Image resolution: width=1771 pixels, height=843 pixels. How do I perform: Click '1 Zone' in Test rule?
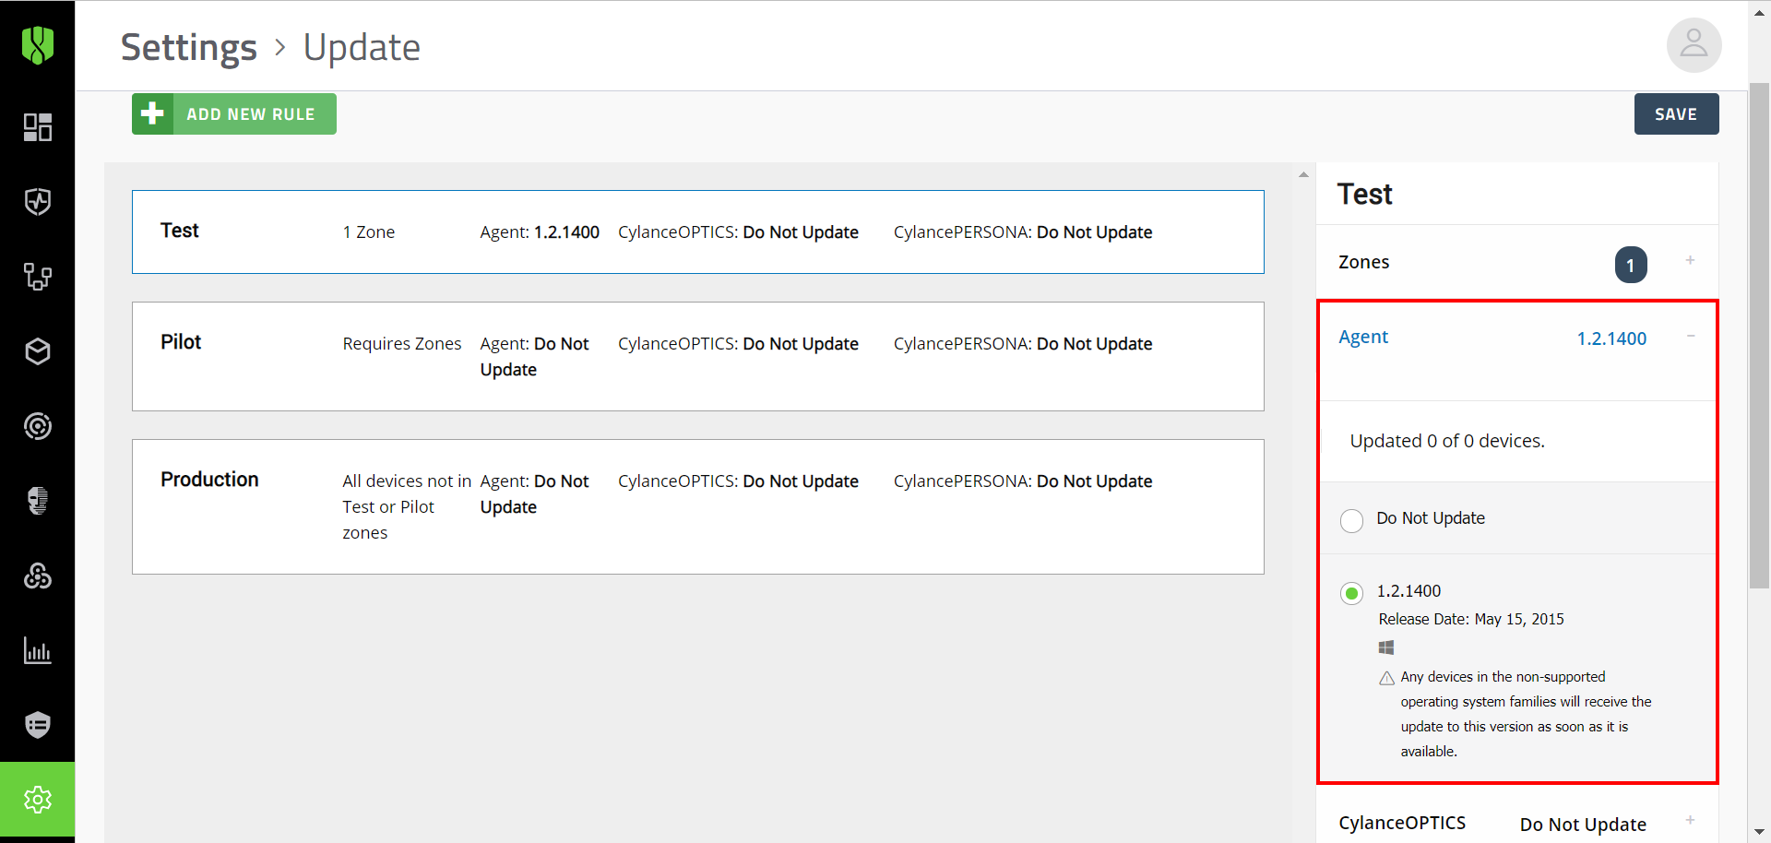click(369, 232)
